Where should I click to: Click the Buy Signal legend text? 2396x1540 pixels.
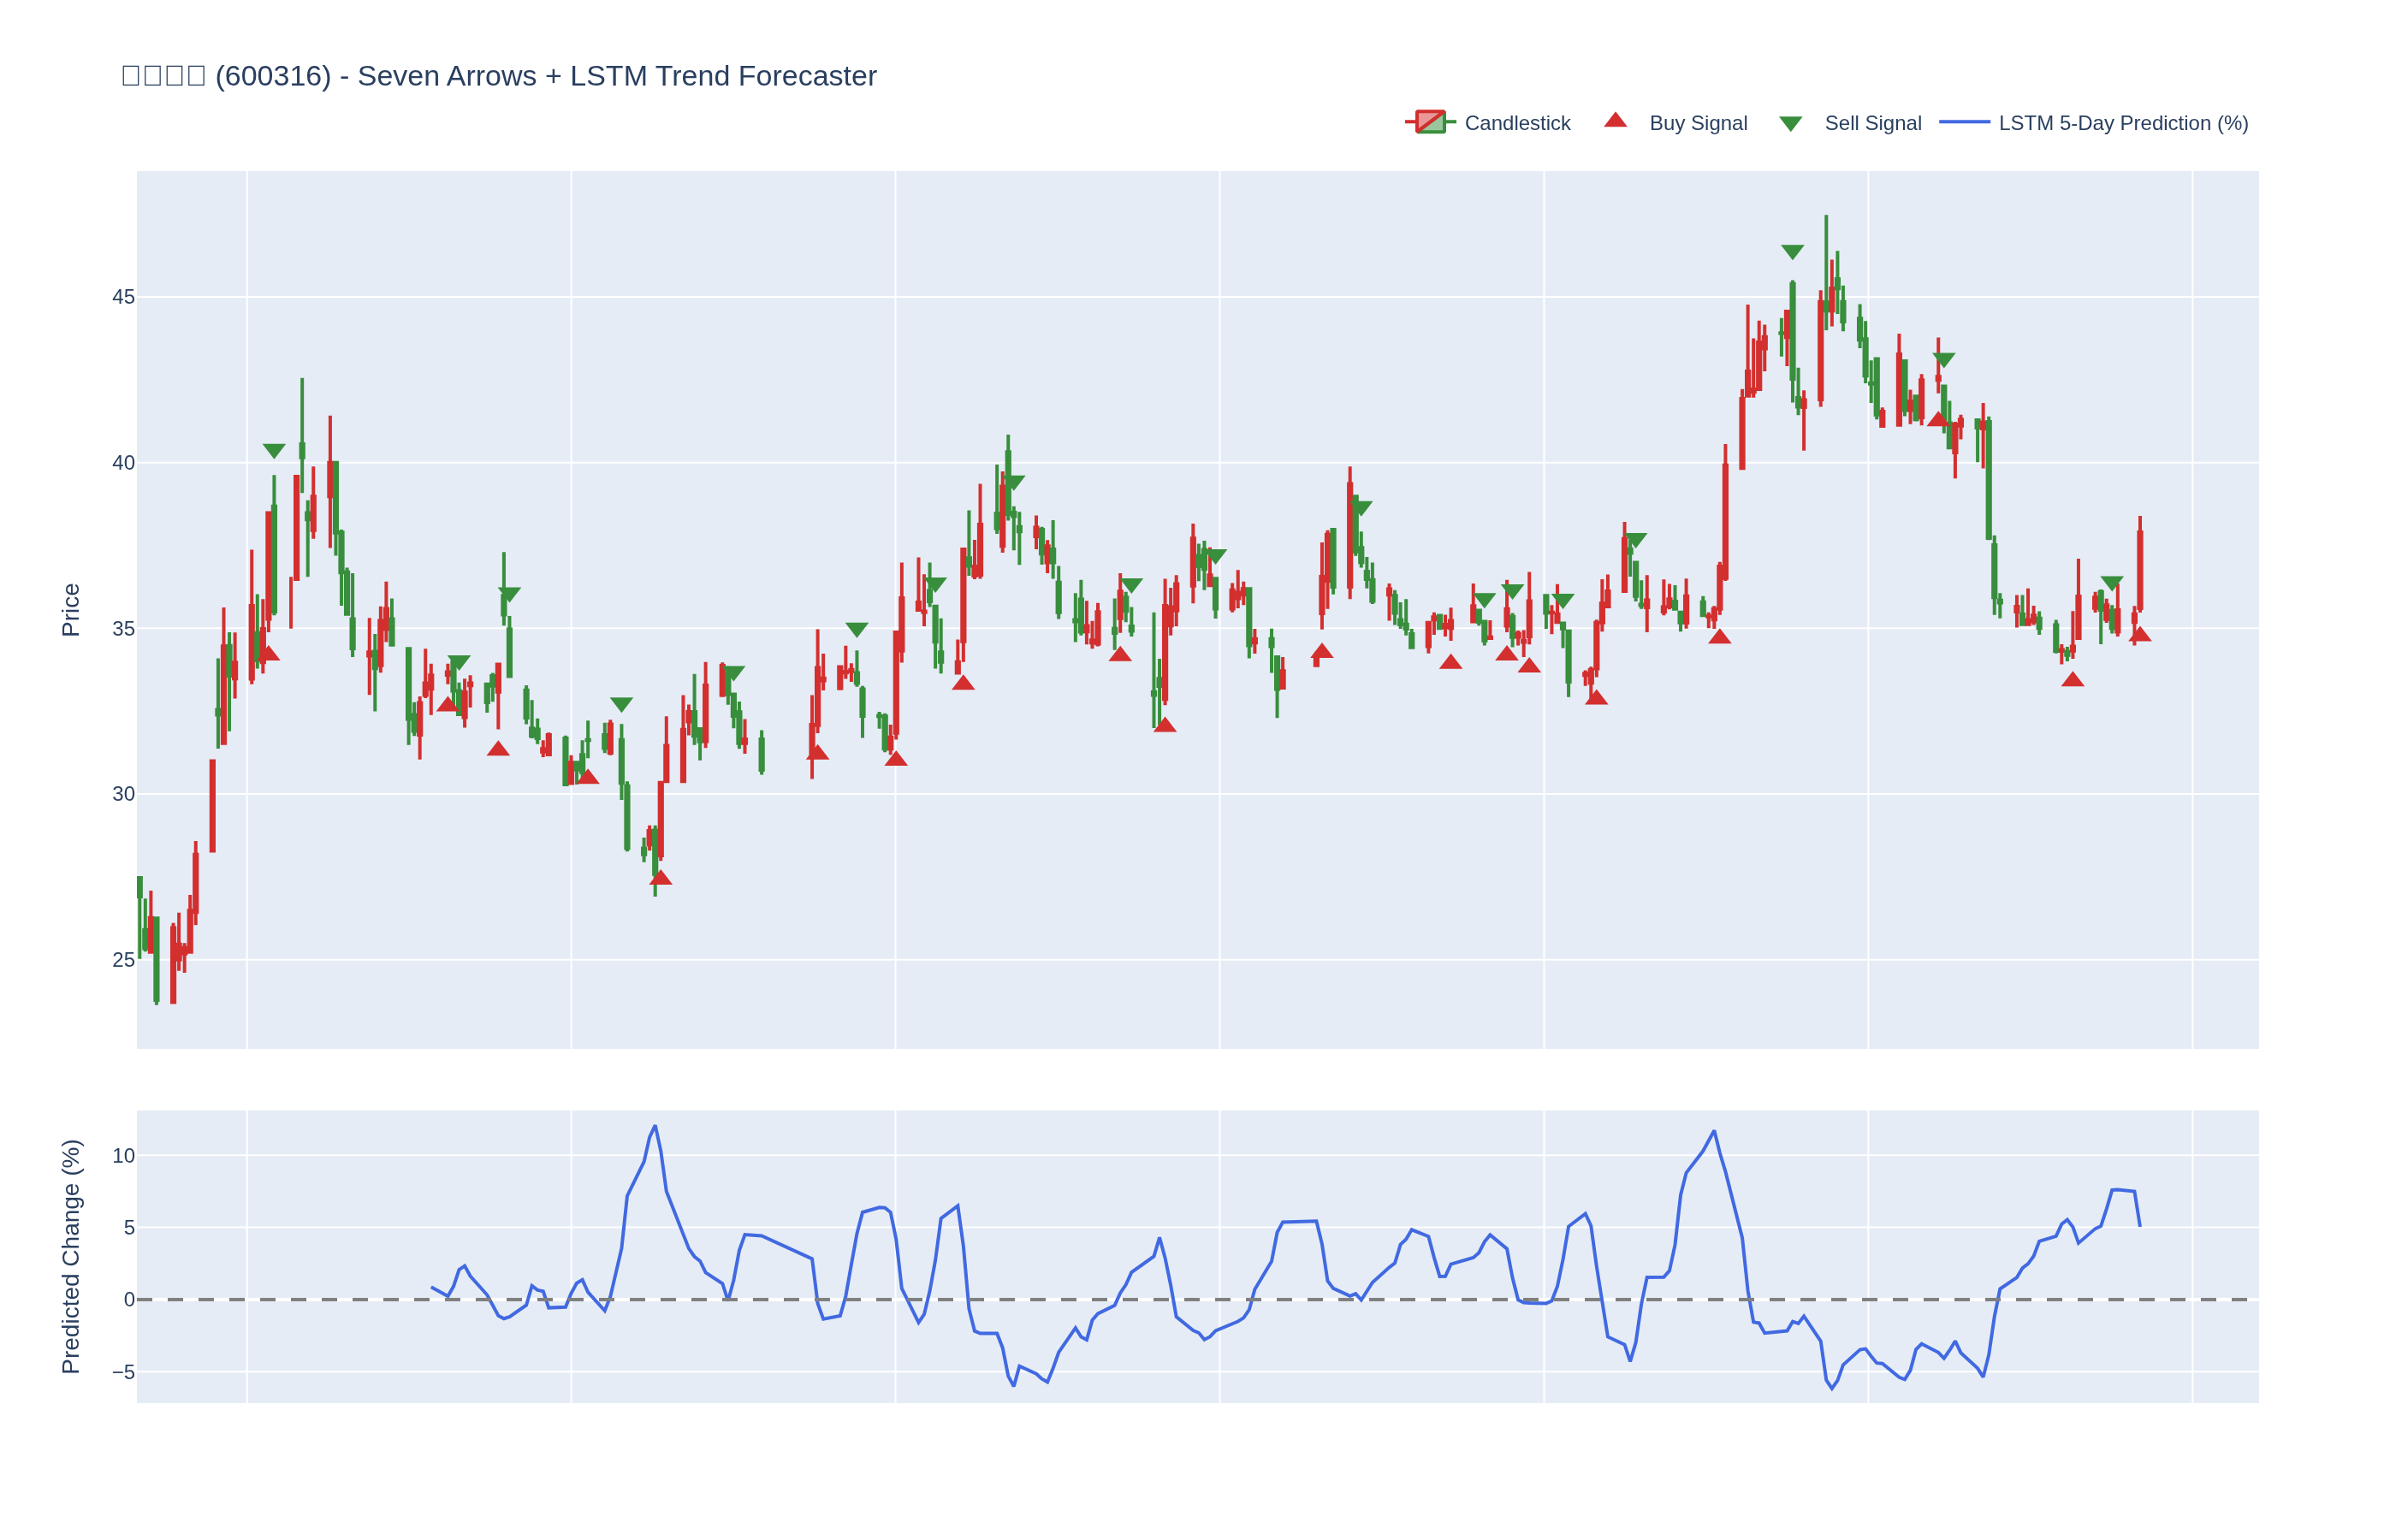pyautogui.click(x=1697, y=123)
